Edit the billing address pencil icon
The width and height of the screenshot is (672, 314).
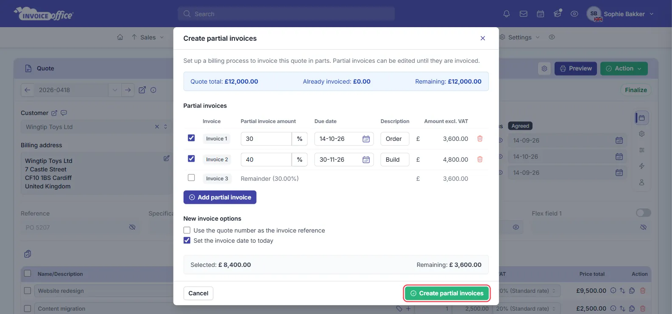tap(167, 158)
